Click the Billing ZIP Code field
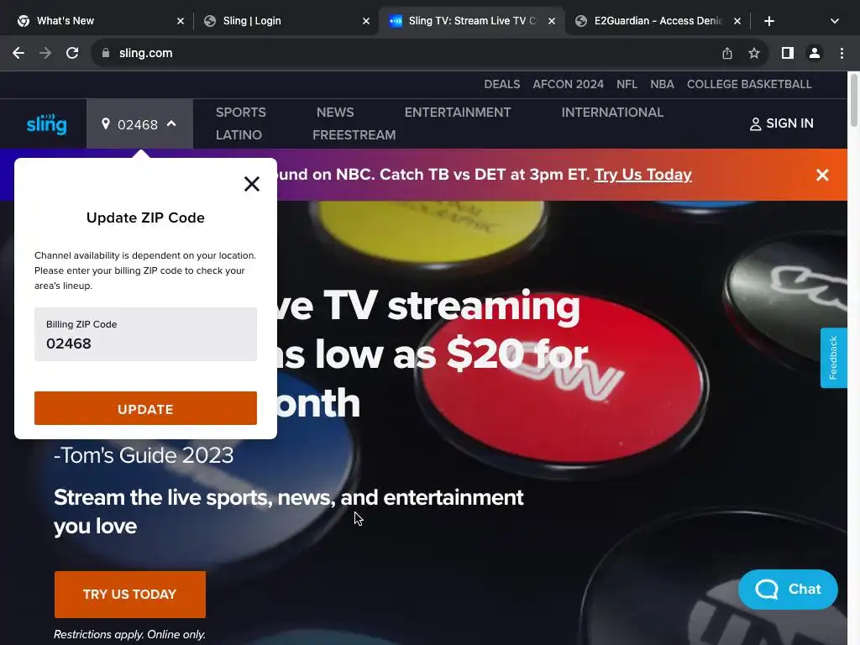 (x=145, y=334)
